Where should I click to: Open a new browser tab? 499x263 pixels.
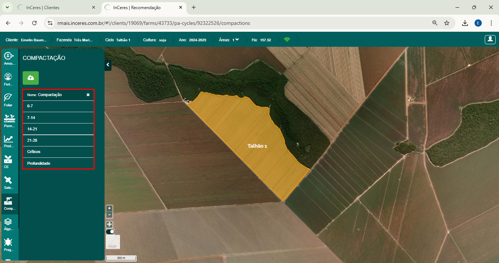pyautogui.click(x=194, y=7)
